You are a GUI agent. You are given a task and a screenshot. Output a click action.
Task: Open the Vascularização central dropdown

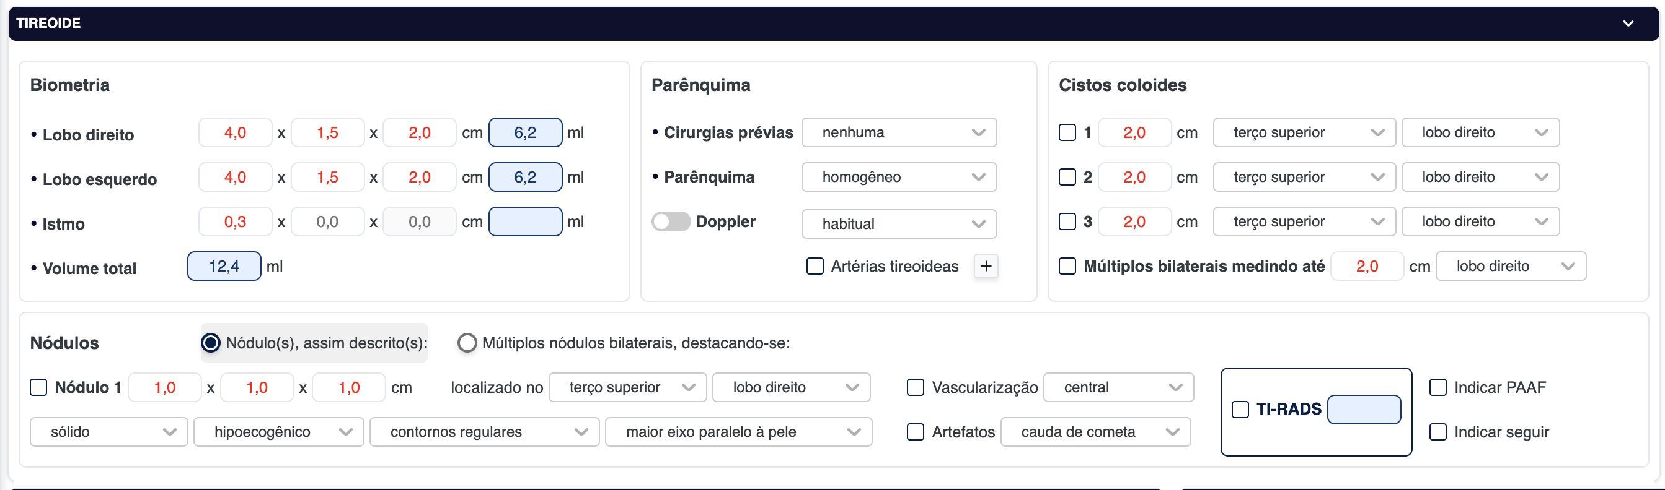tap(1118, 387)
